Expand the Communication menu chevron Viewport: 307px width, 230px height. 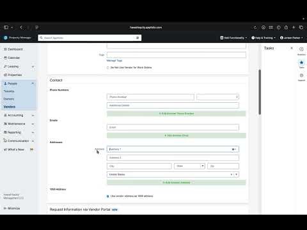[x=33, y=141]
